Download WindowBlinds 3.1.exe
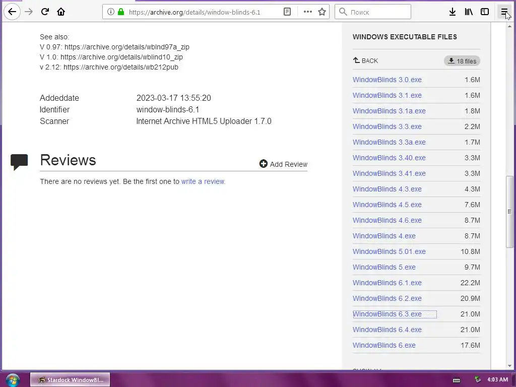516x387 pixels. [x=387, y=95]
